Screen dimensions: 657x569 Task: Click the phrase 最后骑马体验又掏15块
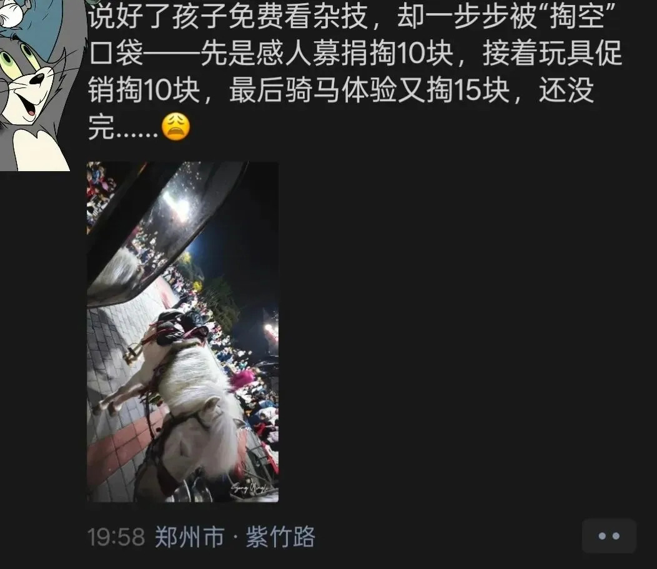click(370, 90)
